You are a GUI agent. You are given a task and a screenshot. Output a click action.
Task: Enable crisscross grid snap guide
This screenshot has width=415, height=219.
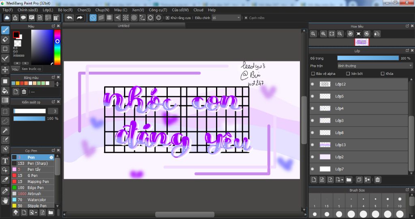[x=109, y=18]
